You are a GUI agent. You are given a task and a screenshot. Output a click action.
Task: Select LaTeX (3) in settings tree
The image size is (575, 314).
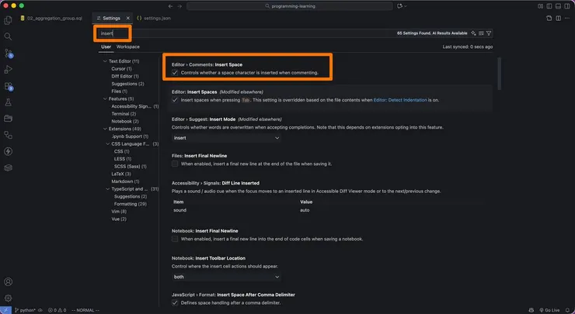click(121, 174)
